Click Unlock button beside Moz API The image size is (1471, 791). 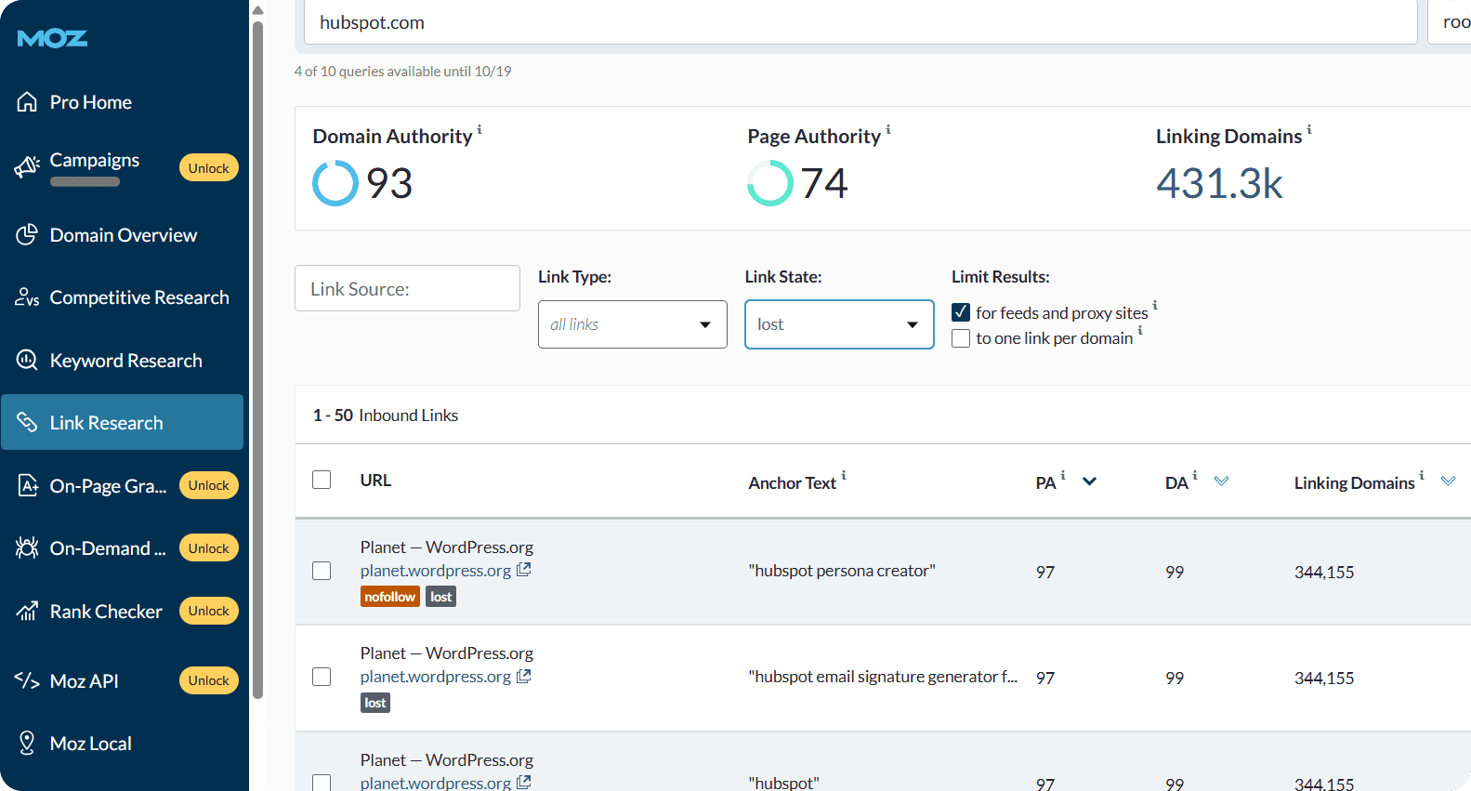click(208, 680)
